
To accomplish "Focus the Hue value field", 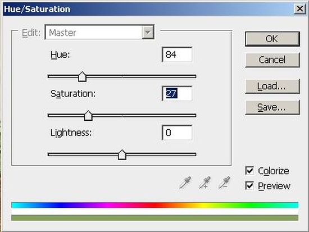I will (177, 54).
